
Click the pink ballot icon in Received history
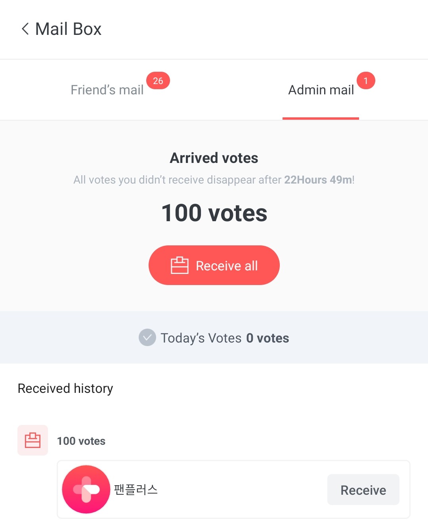tap(33, 440)
